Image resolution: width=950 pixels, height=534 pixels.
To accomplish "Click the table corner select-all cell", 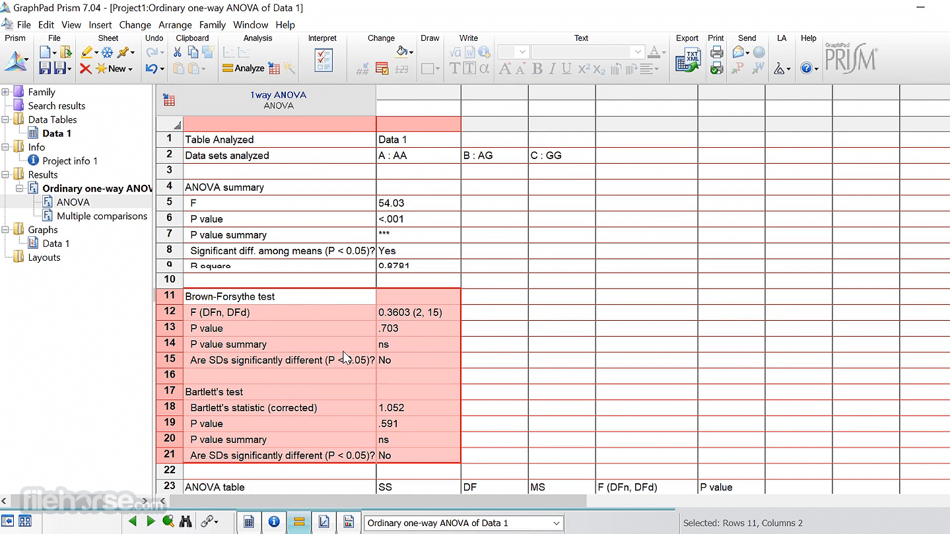I will click(170, 124).
